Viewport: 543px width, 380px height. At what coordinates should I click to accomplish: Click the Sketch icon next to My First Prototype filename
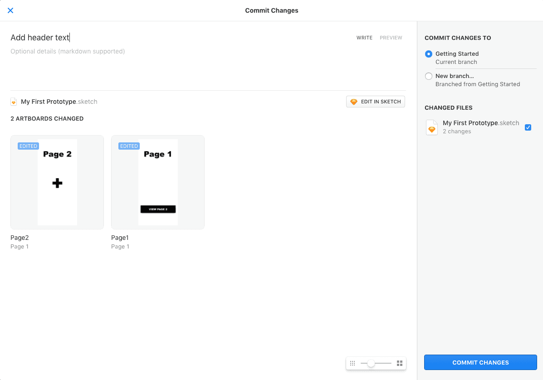[x=14, y=102]
